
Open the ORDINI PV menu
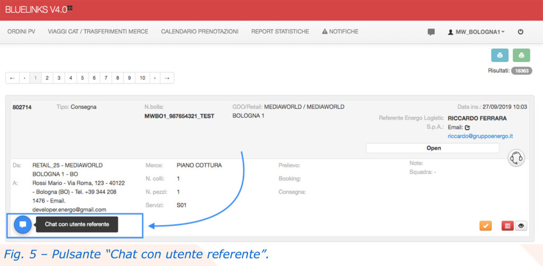click(21, 32)
